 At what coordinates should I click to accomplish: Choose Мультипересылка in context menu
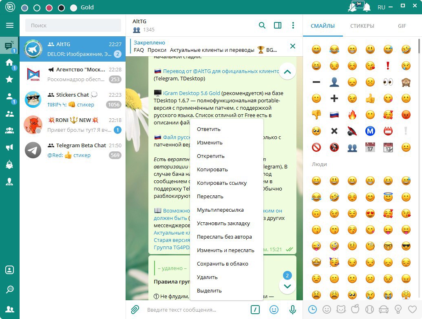(227, 210)
